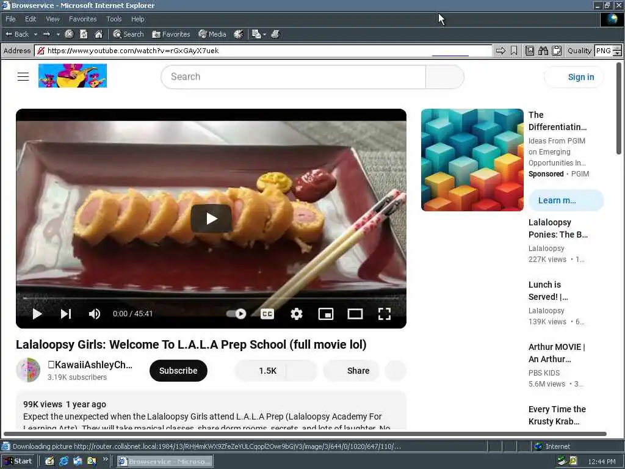Image resolution: width=625 pixels, height=469 pixels.
Task: Click the bookmark icon beside address bar
Action: tap(514, 51)
